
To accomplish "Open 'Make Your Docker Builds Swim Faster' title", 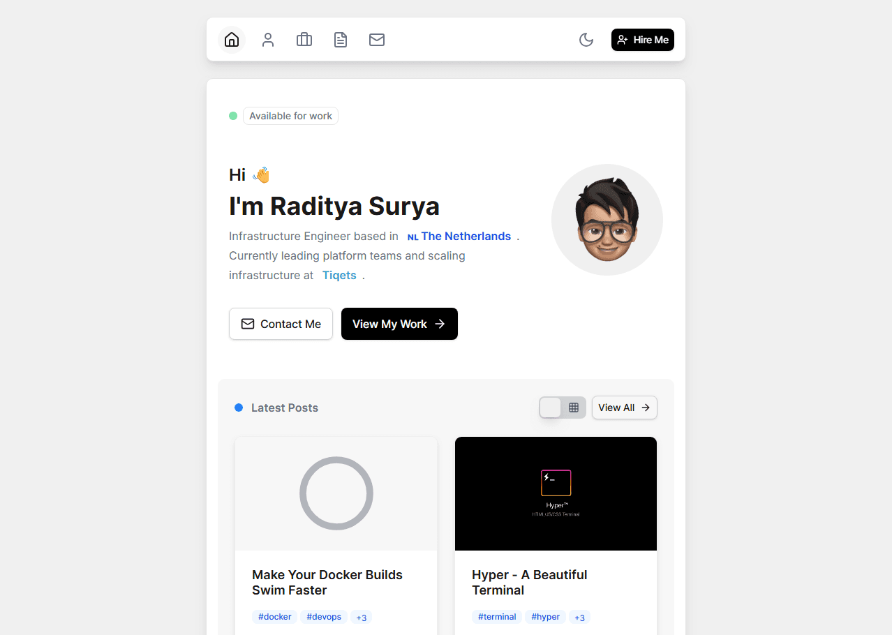I will click(x=327, y=583).
